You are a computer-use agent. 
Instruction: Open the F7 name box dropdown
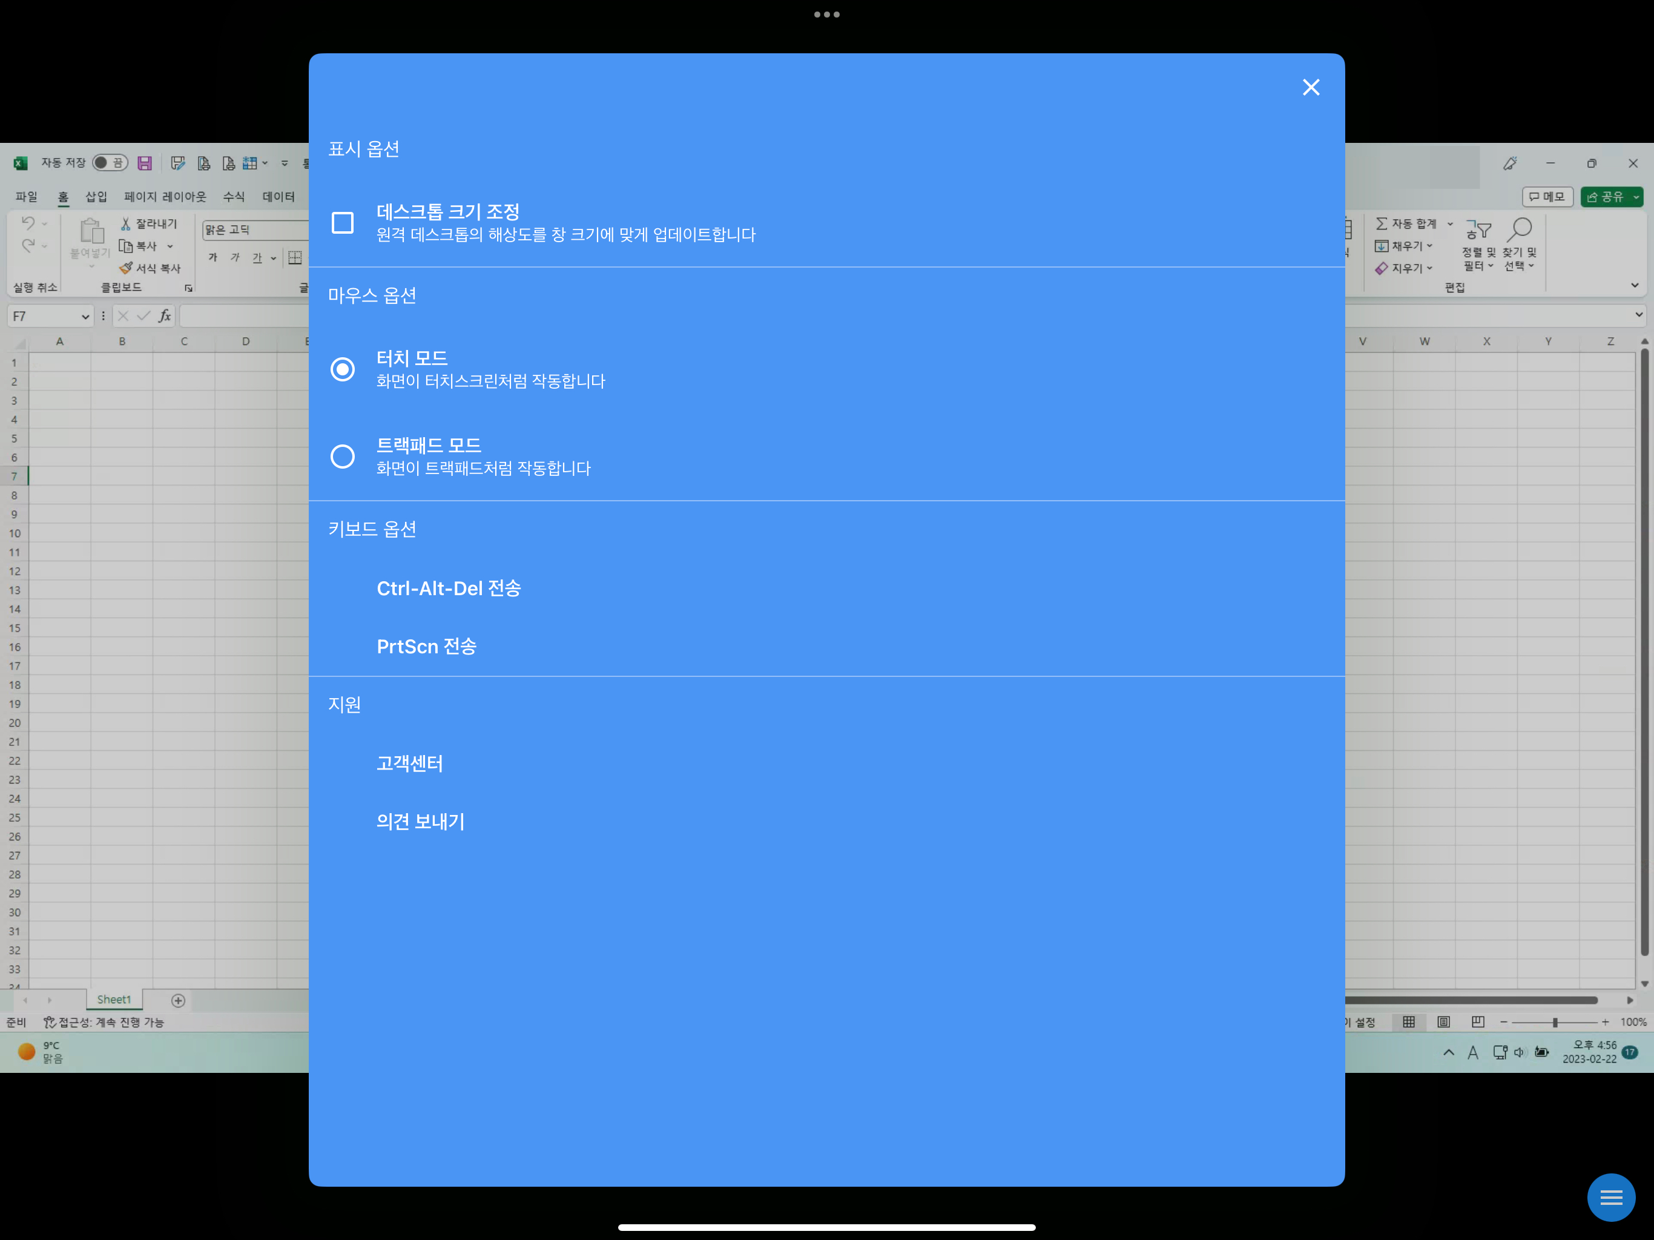[85, 317]
